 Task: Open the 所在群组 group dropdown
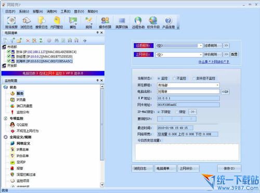(x=217, y=85)
